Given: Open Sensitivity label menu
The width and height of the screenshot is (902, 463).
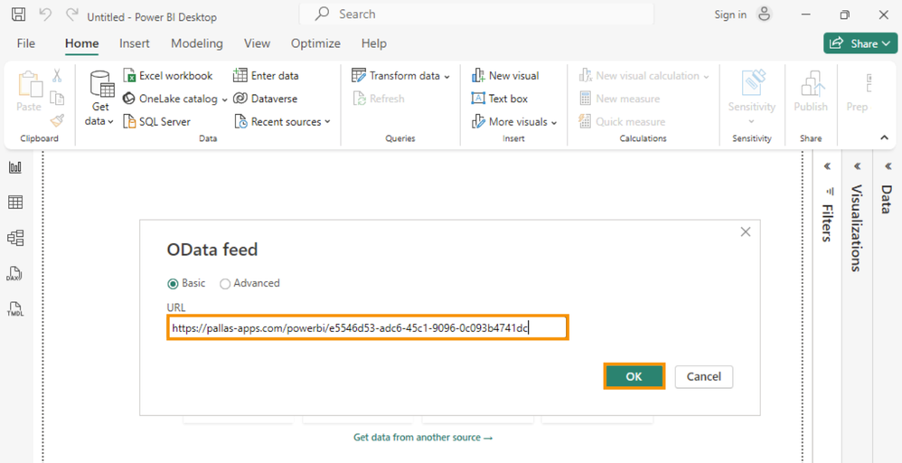Looking at the screenshot, I should click(751, 97).
